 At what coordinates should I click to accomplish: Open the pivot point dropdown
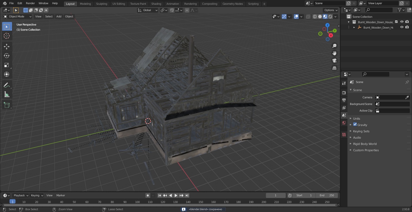coord(164,10)
